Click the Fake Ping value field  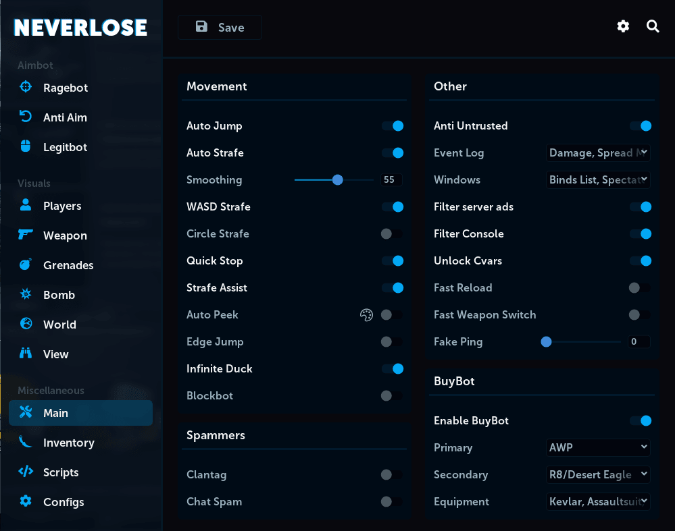pos(639,342)
